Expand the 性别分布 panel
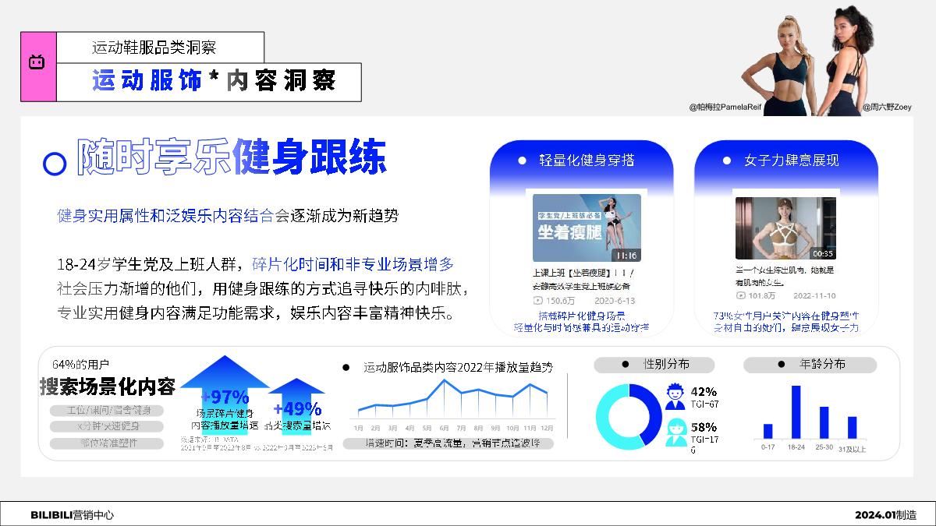The width and height of the screenshot is (936, 526). pyautogui.click(x=655, y=365)
